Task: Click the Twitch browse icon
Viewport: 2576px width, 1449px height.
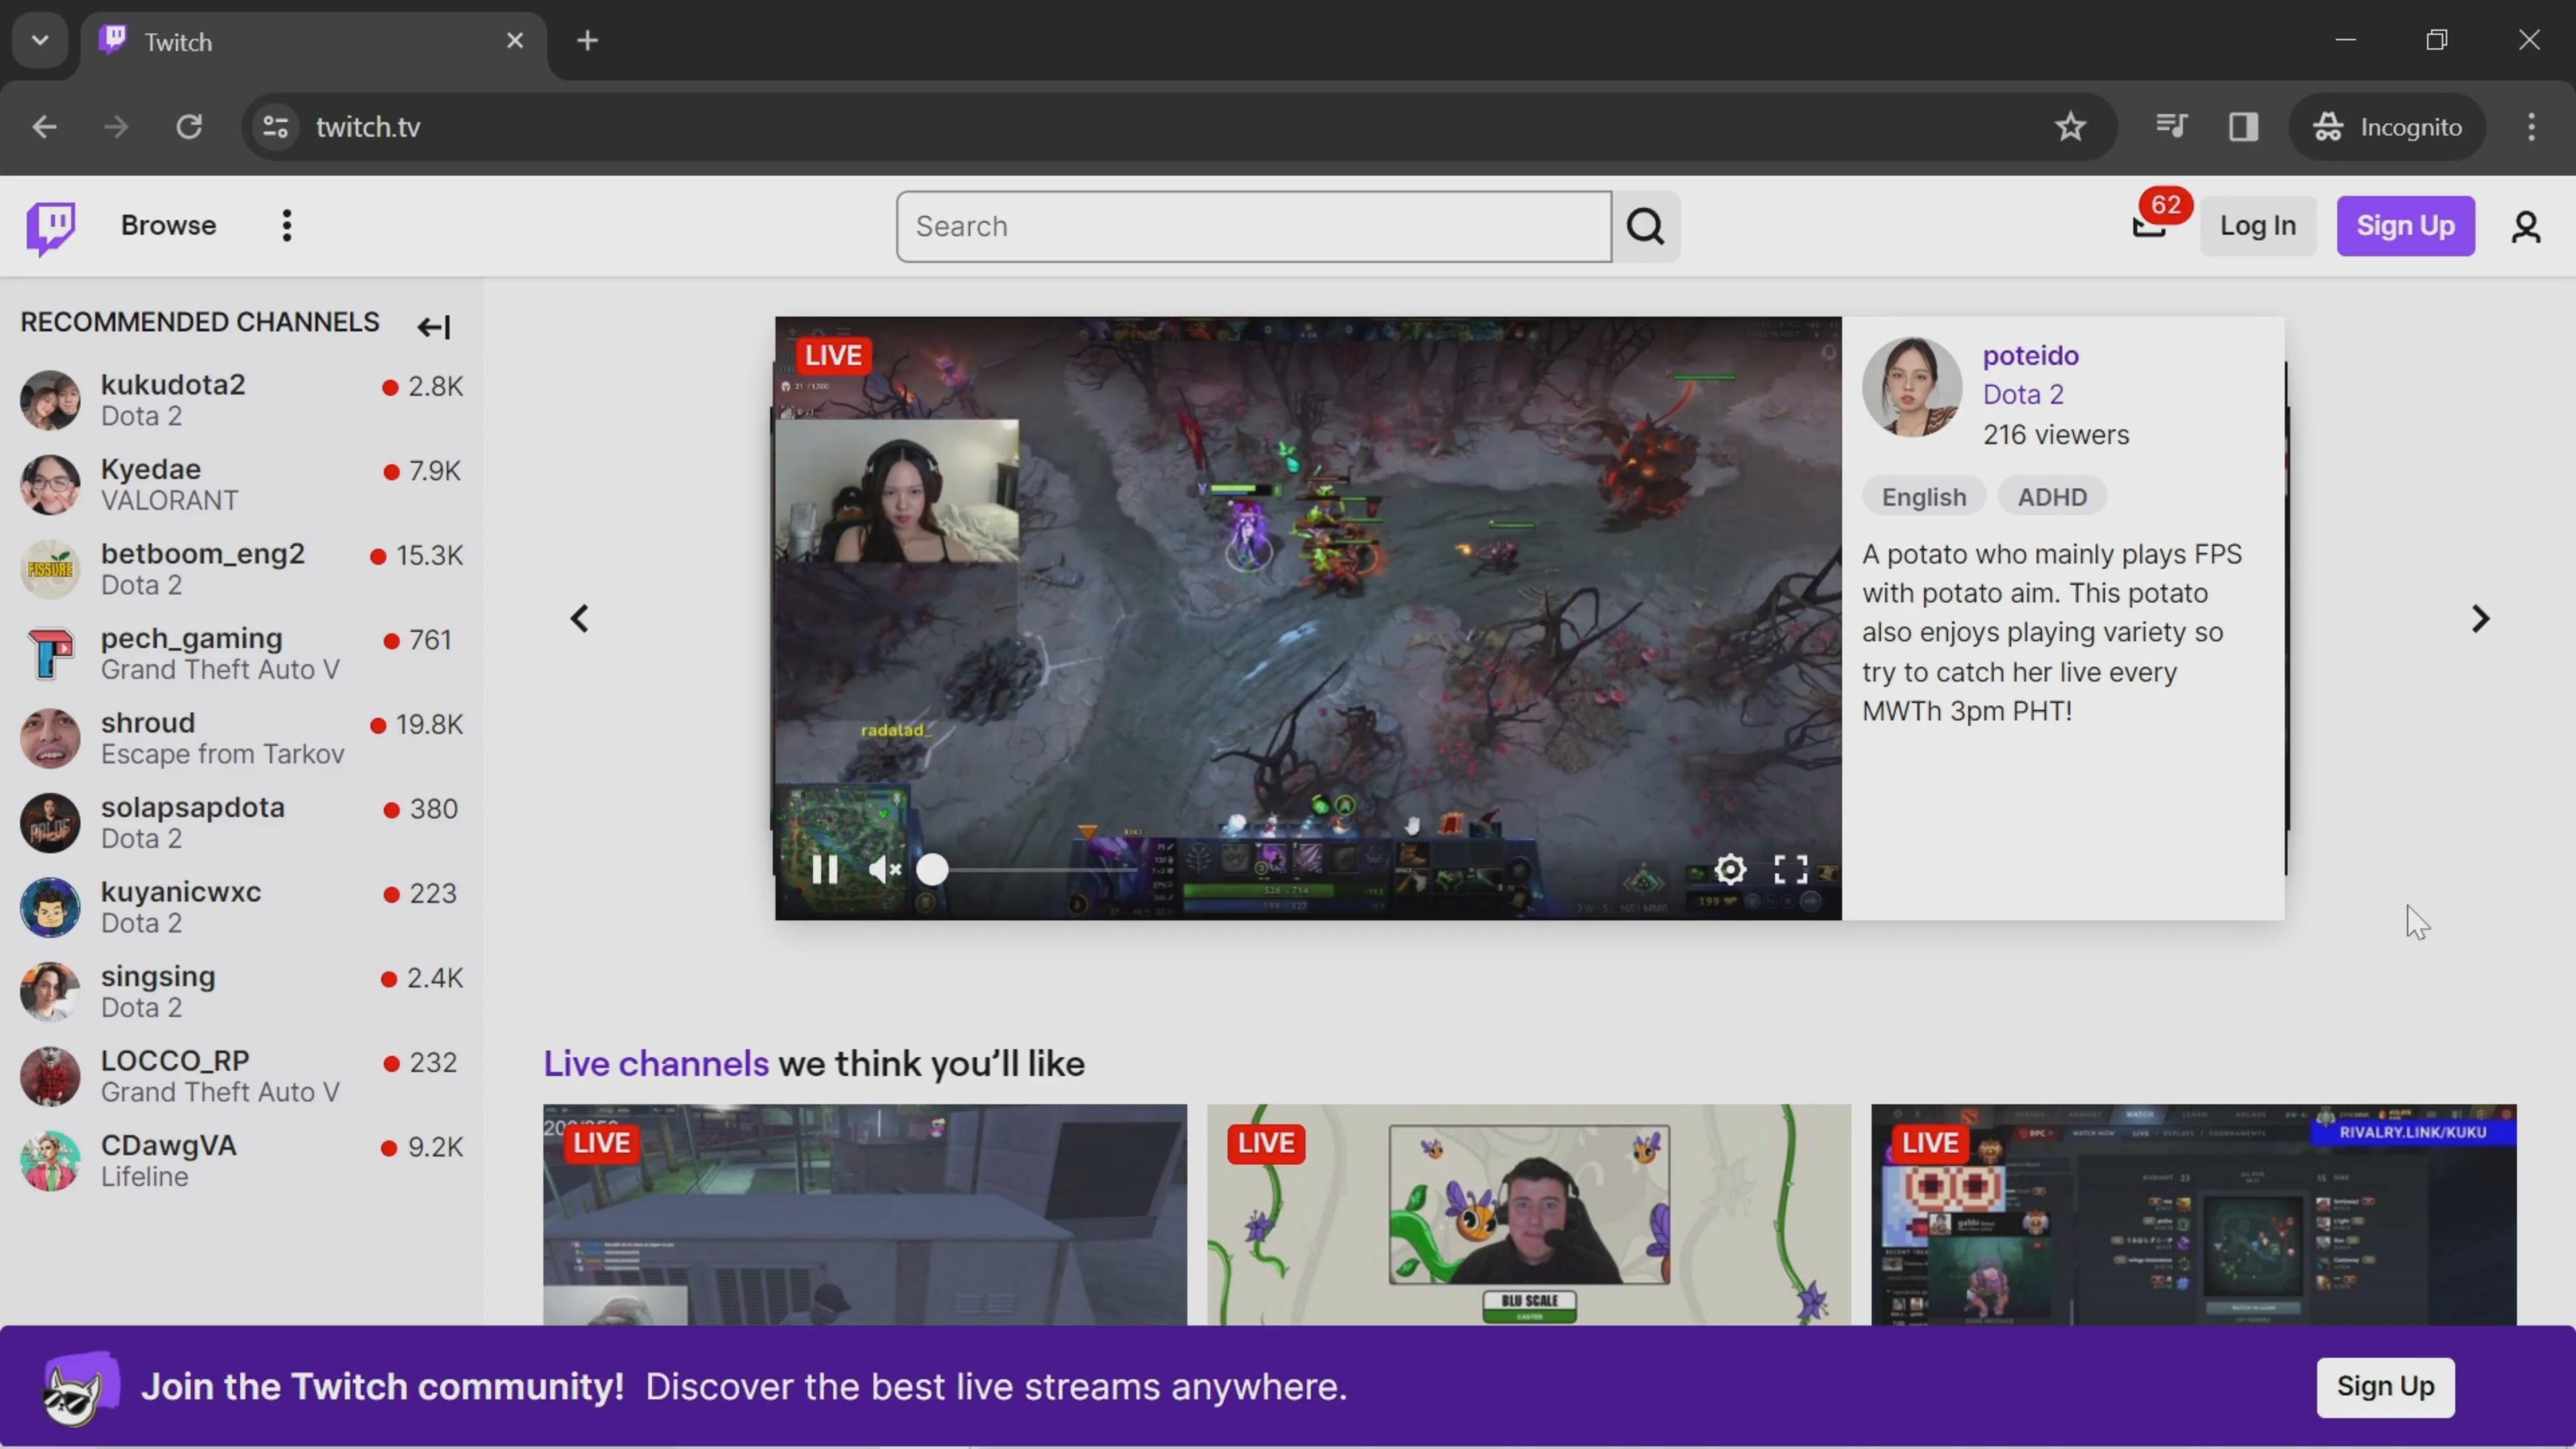Action: pyautogui.click(x=50, y=225)
